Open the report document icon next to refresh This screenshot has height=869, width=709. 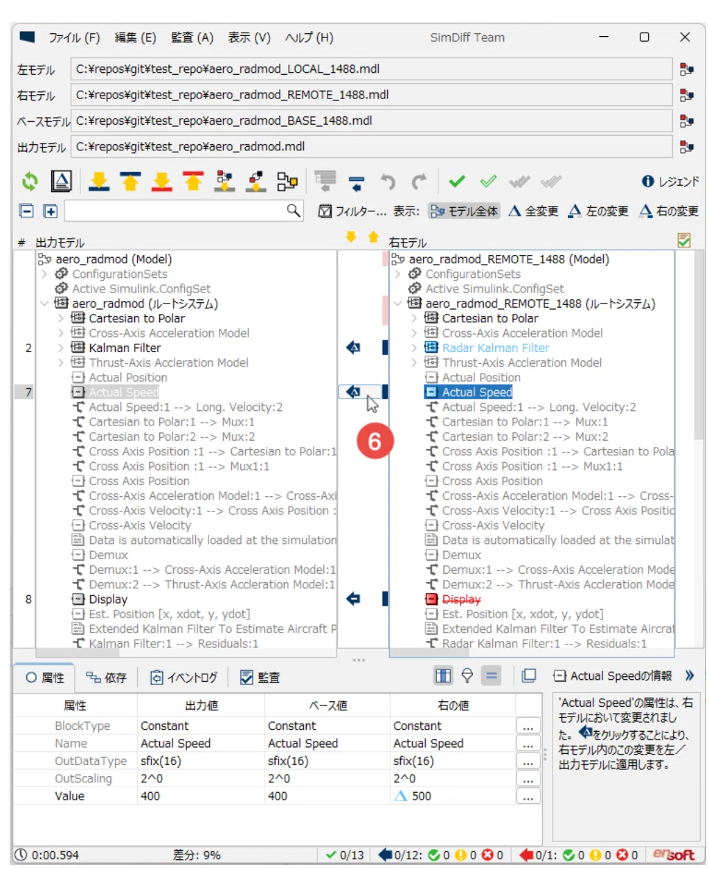coord(62,182)
